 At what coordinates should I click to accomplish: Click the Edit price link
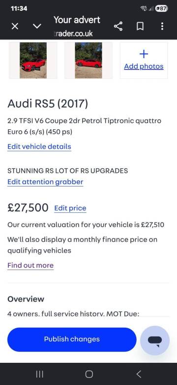click(x=70, y=208)
